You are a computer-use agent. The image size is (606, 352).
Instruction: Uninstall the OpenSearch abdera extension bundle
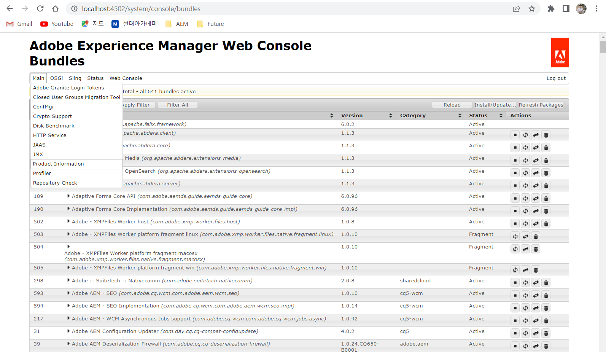pos(546,173)
